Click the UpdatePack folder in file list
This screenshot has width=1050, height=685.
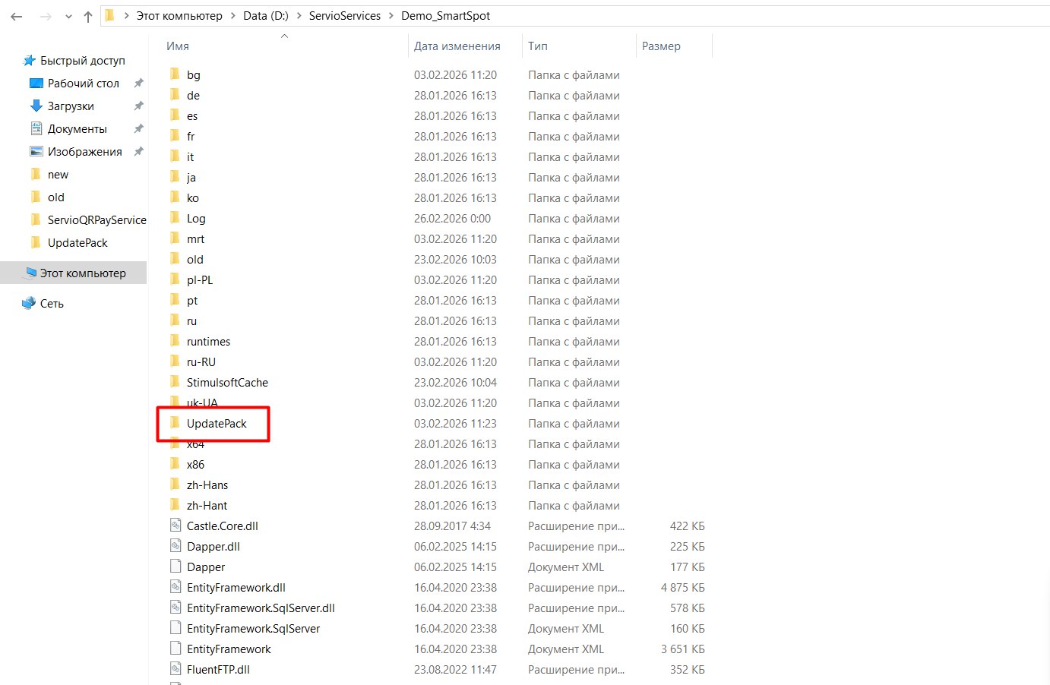point(217,424)
